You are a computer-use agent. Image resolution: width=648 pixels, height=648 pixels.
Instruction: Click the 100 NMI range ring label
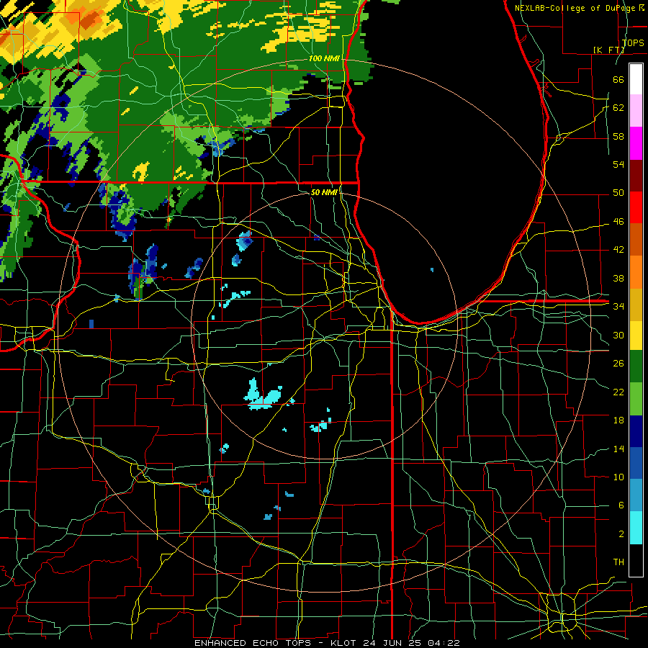pyautogui.click(x=324, y=59)
